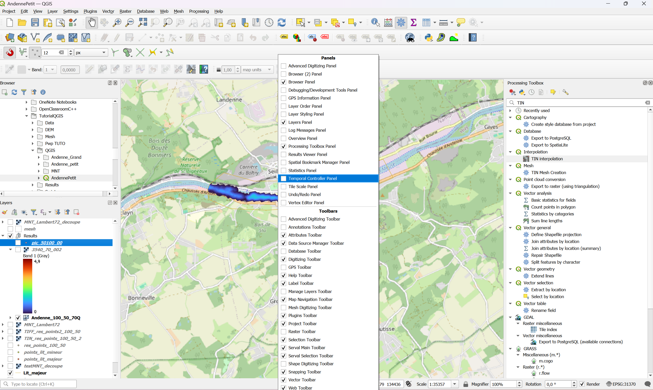Click the Type to locate search field

coord(38,384)
